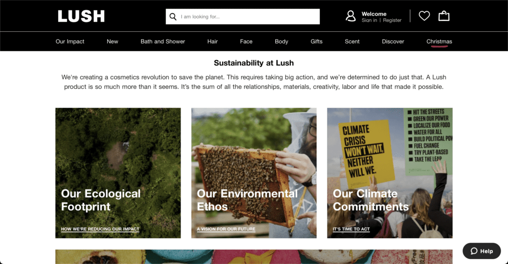Open the Christmas menu

pyautogui.click(x=440, y=42)
